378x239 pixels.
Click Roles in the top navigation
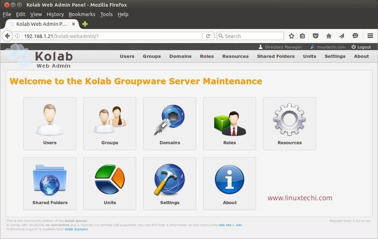[x=207, y=56]
